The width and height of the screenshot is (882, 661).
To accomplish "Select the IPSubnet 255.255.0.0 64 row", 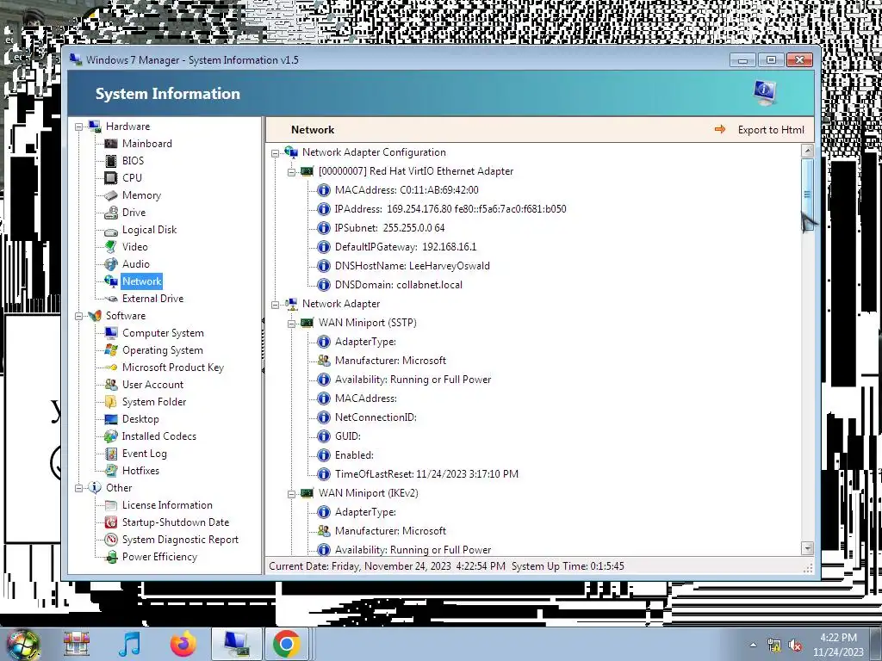I will click(x=389, y=228).
